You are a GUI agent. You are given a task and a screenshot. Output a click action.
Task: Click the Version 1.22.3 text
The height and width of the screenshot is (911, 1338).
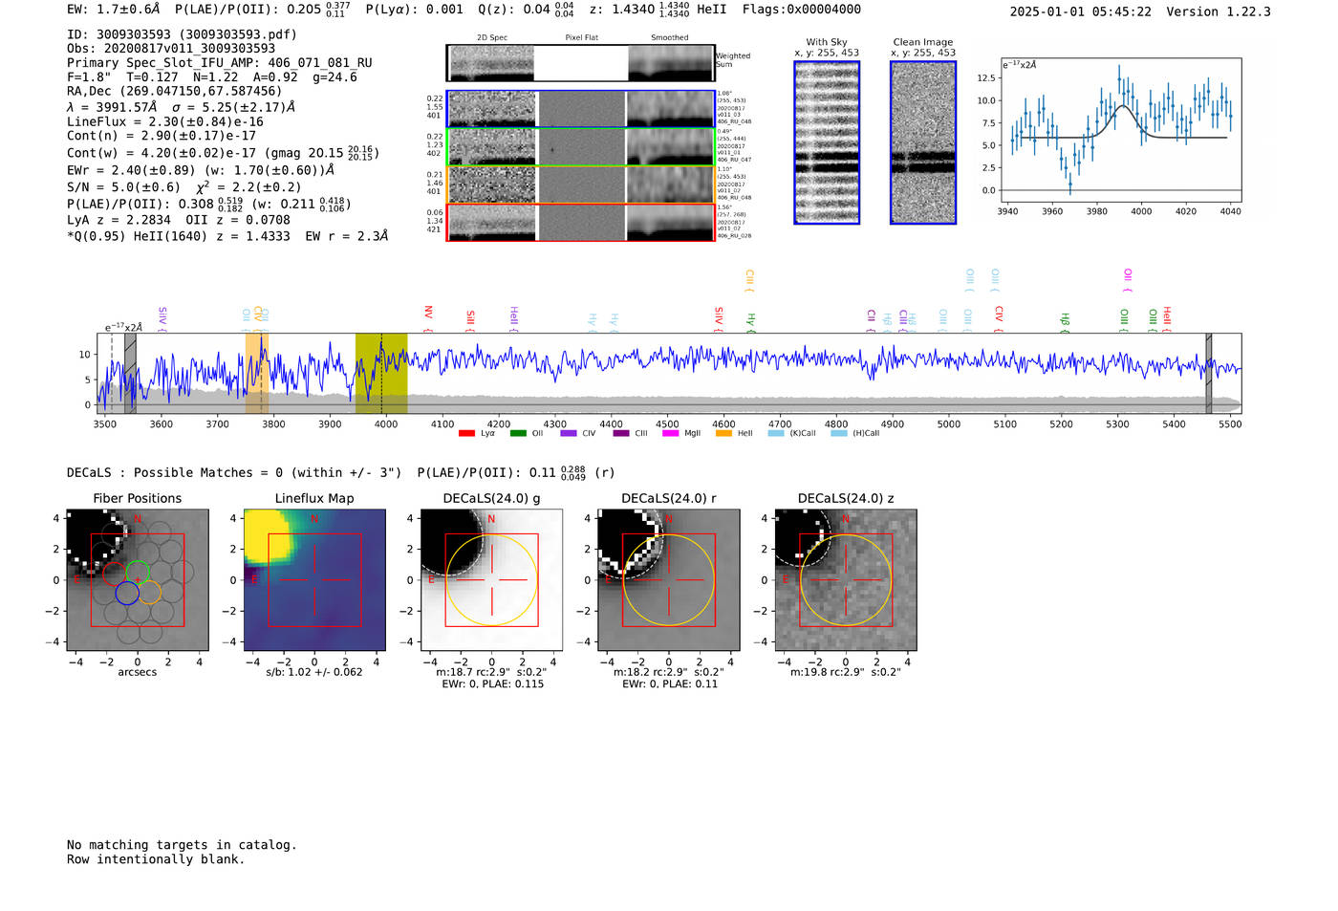pyautogui.click(x=1219, y=12)
